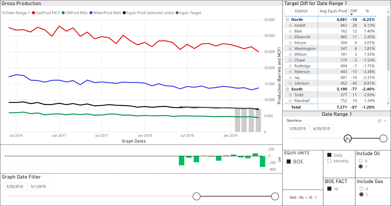The height and width of the screenshot is (206, 391).
Task: Click the WaterProd Bbls blue legend marker
Action: (x=91, y=13)
